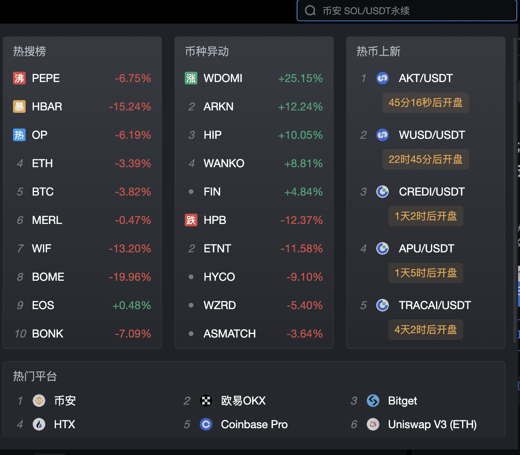Click the 1天5时后开盘 countdown badge
This screenshot has width=520, height=455.
coord(426,273)
